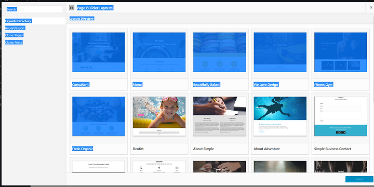The width and height of the screenshot is (374, 187).
Task: Click the Insert button
Action: [359, 179]
